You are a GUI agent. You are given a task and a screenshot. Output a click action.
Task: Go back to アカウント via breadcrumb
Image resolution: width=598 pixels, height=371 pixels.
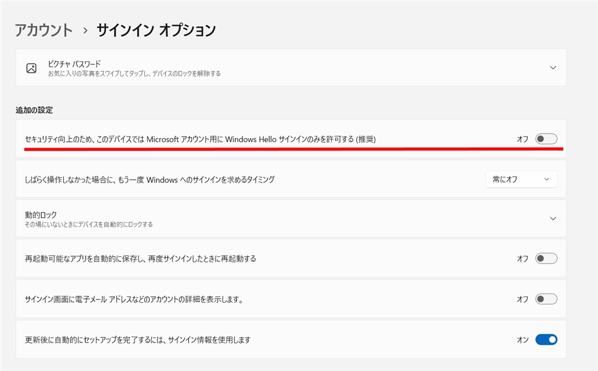click(x=44, y=30)
